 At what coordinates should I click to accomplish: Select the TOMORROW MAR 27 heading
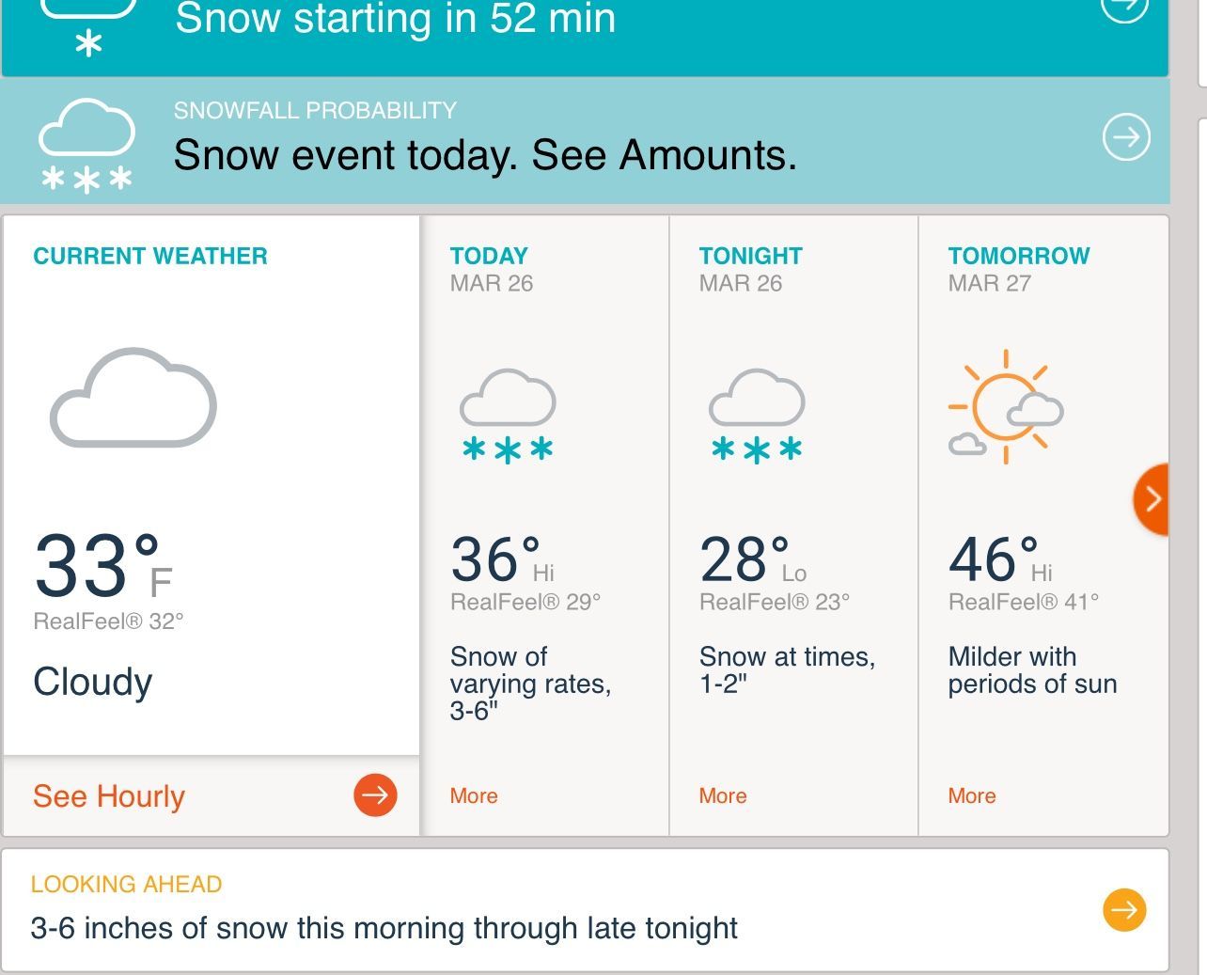click(1019, 269)
